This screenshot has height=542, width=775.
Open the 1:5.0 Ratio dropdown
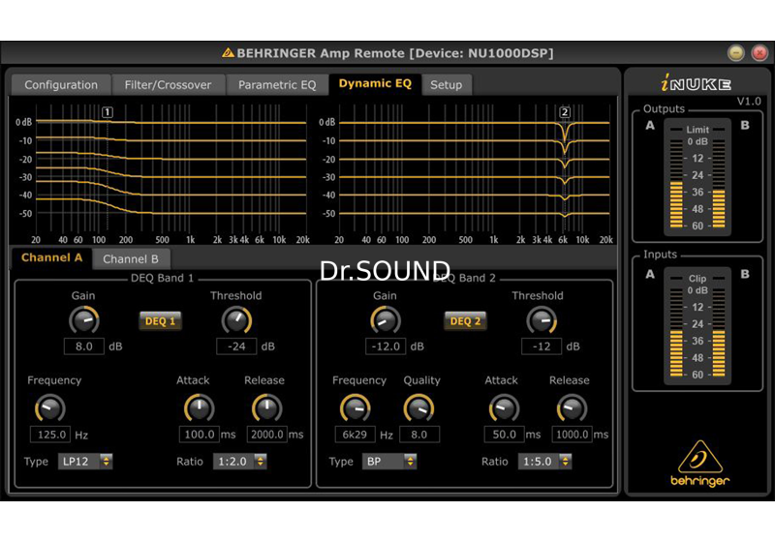click(x=545, y=462)
